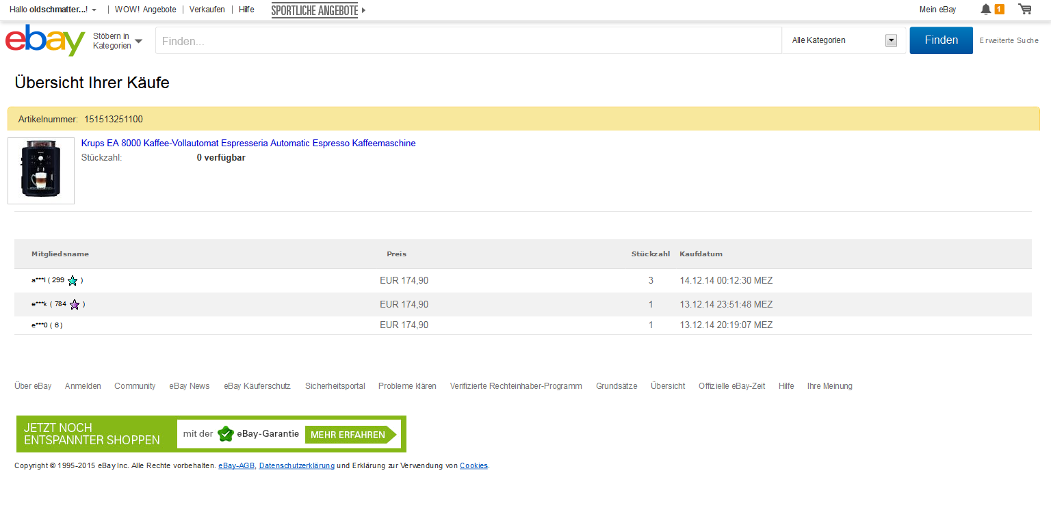Screen dimensions: 1051x516
Task: Open the Erweiterte Suche link
Action: [x=1009, y=40]
